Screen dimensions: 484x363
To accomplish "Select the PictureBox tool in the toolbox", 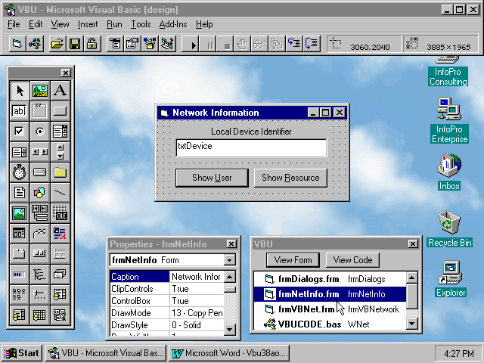I will pyautogui.click(x=39, y=91).
